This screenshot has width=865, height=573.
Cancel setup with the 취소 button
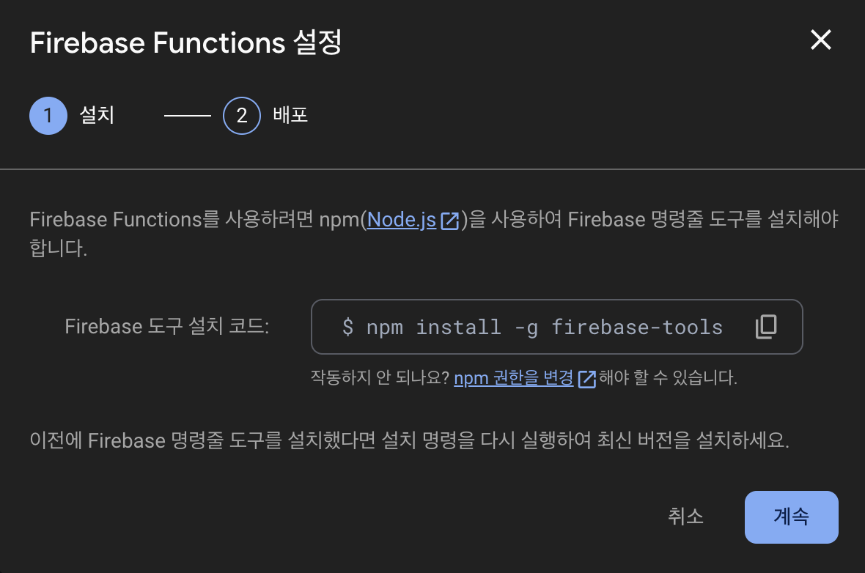685,517
